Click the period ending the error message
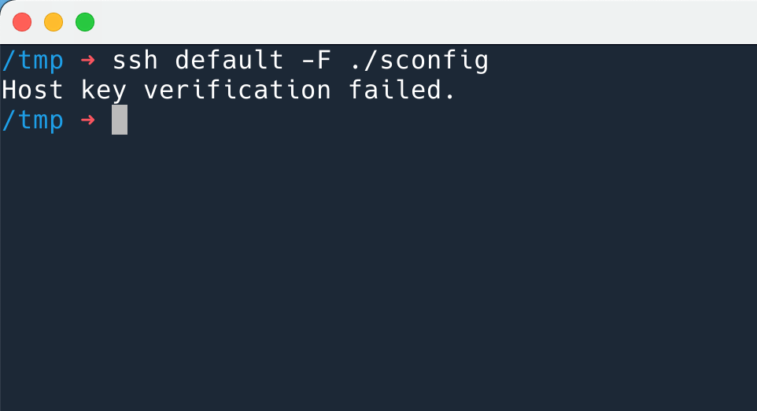 [450, 97]
